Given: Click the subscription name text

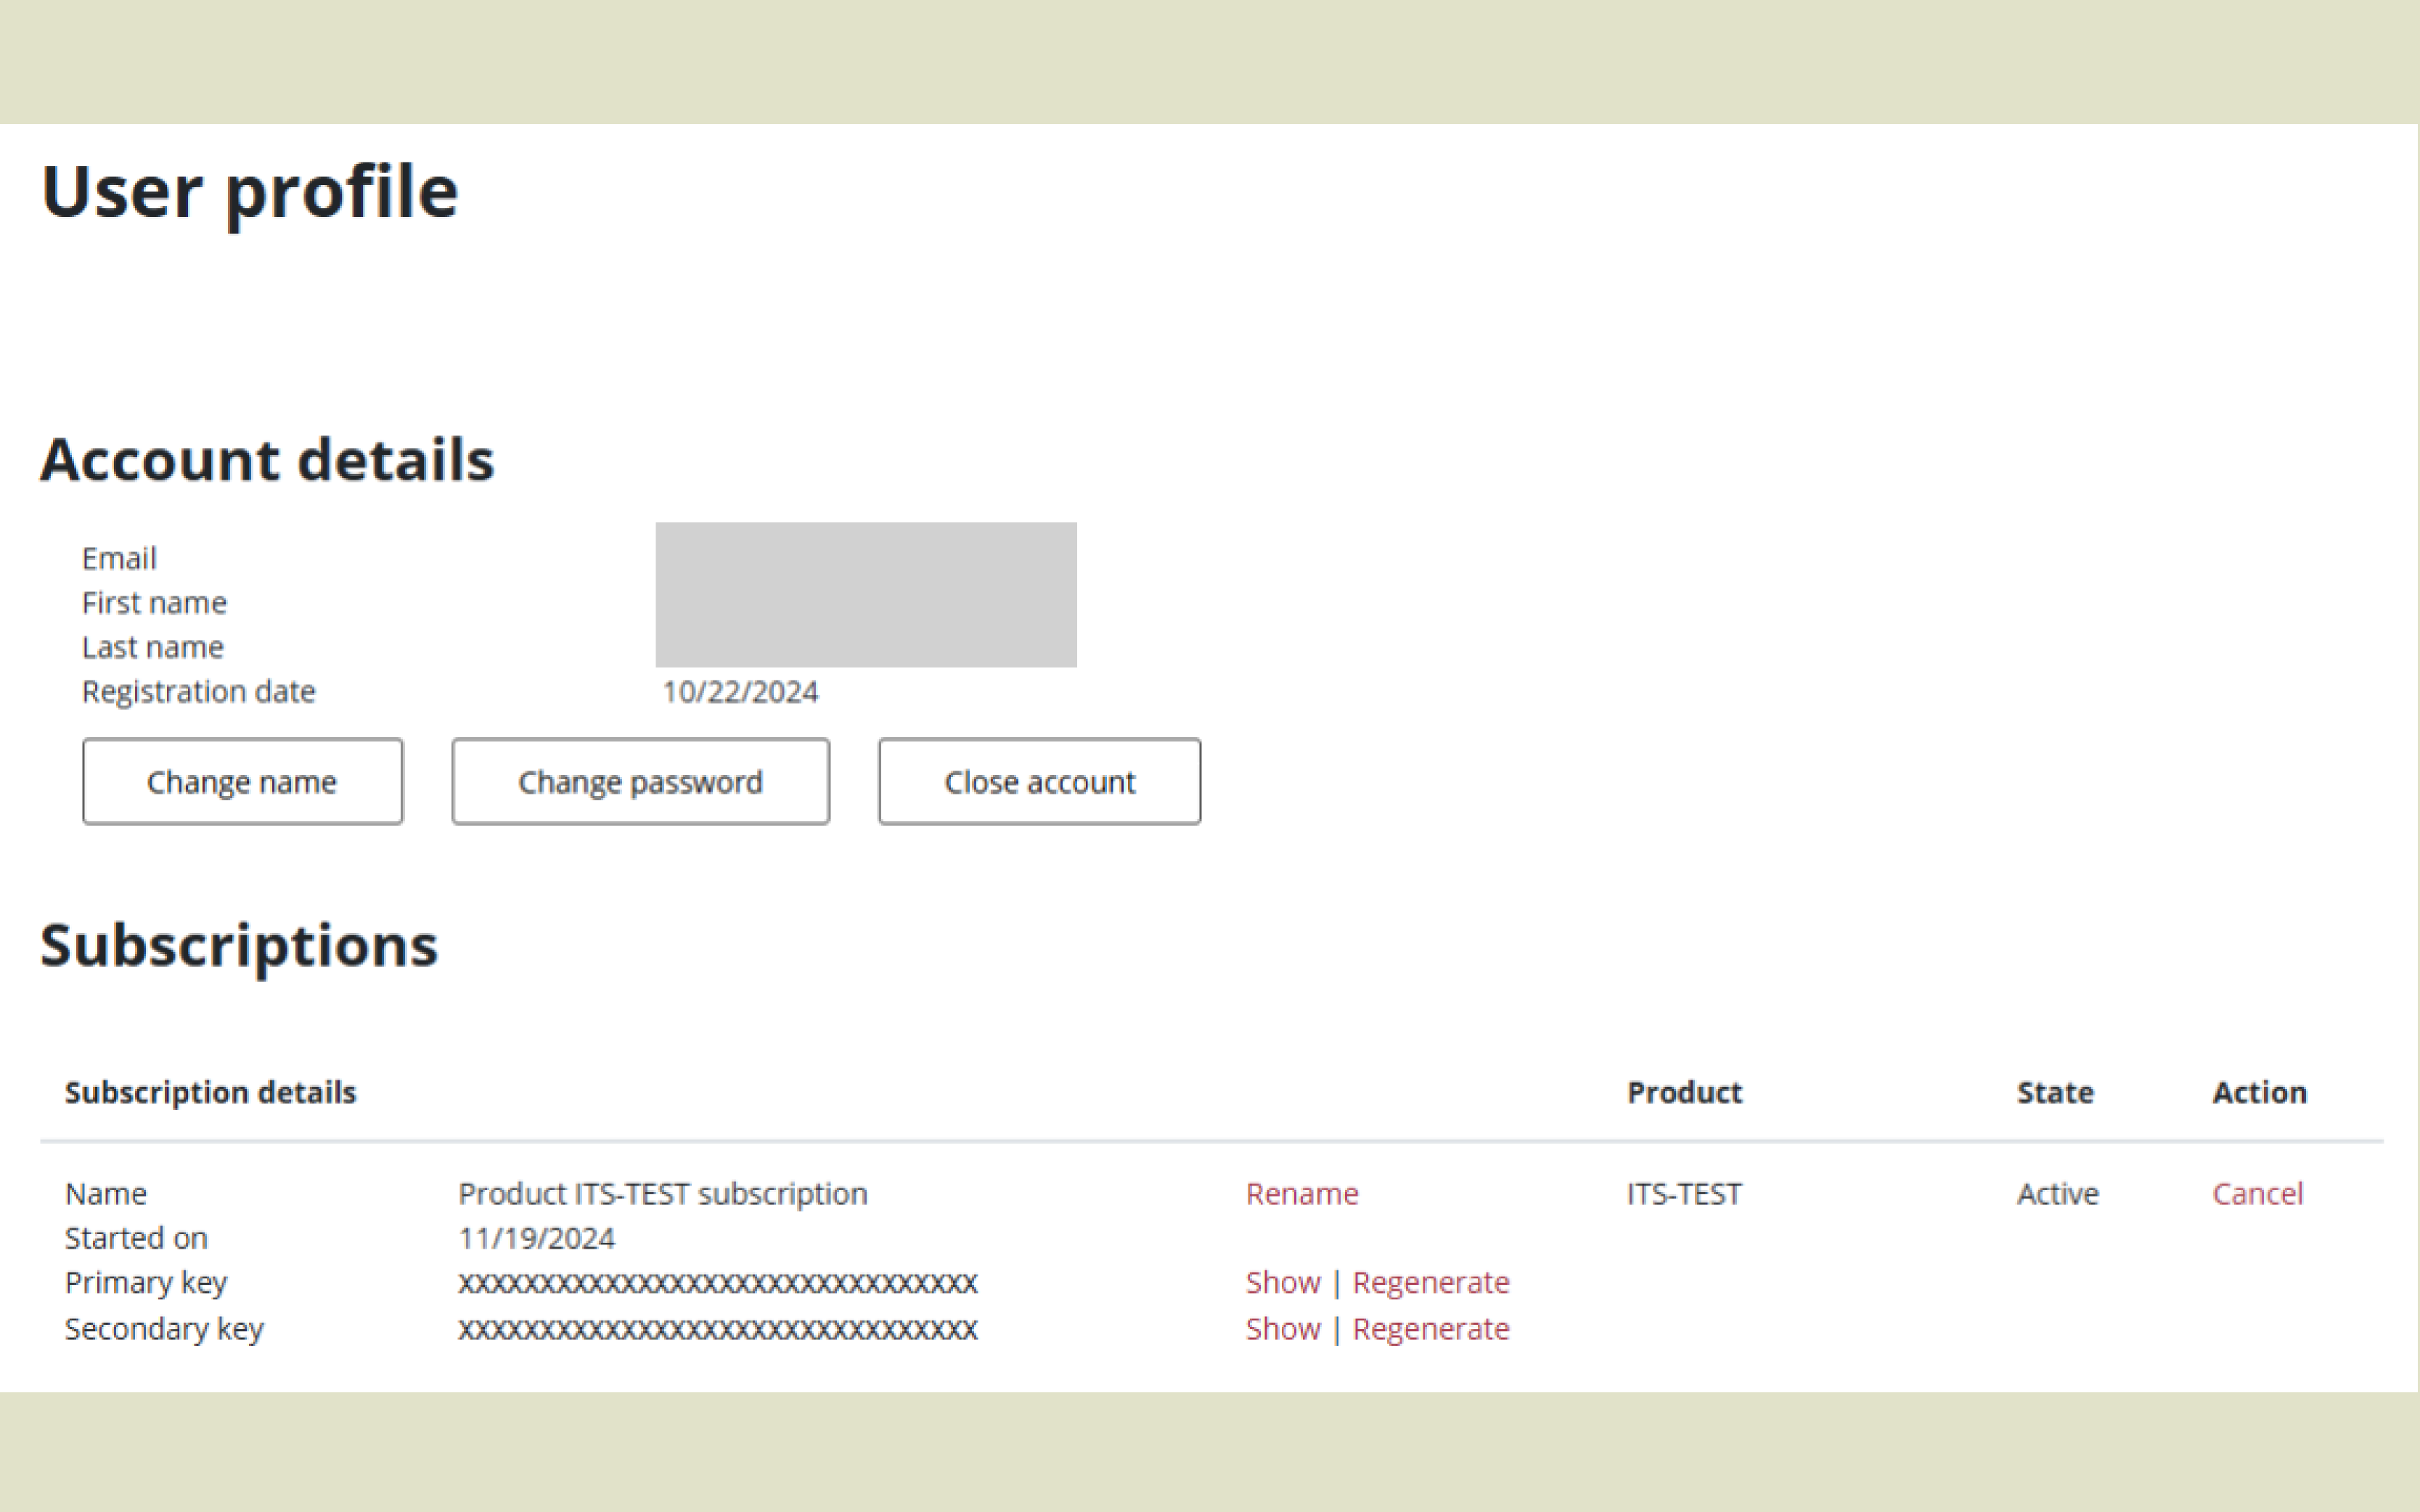Looking at the screenshot, I should (662, 1193).
